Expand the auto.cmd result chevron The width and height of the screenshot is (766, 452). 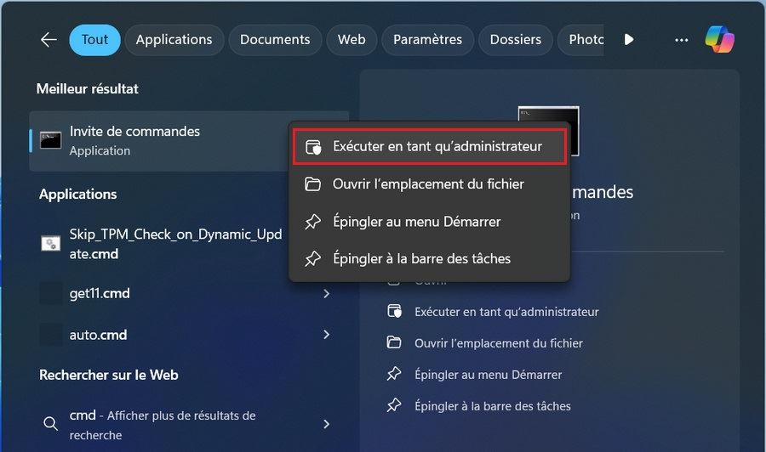coord(327,335)
